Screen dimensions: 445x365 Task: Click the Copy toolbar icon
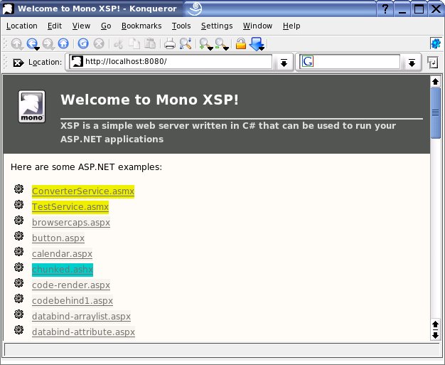tap(134, 44)
